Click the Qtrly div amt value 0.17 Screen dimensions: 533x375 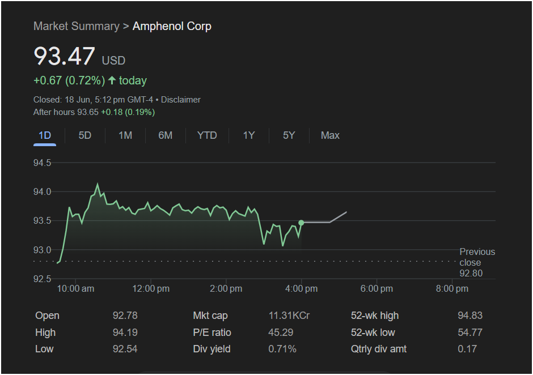[x=467, y=349]
